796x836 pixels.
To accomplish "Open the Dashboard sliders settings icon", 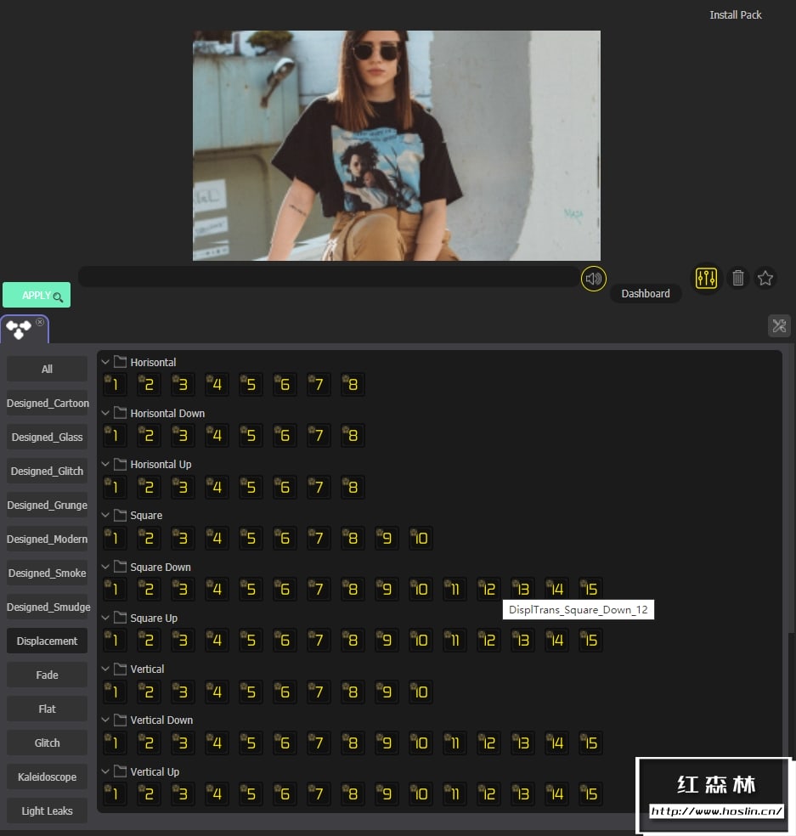I will (706, 279).
